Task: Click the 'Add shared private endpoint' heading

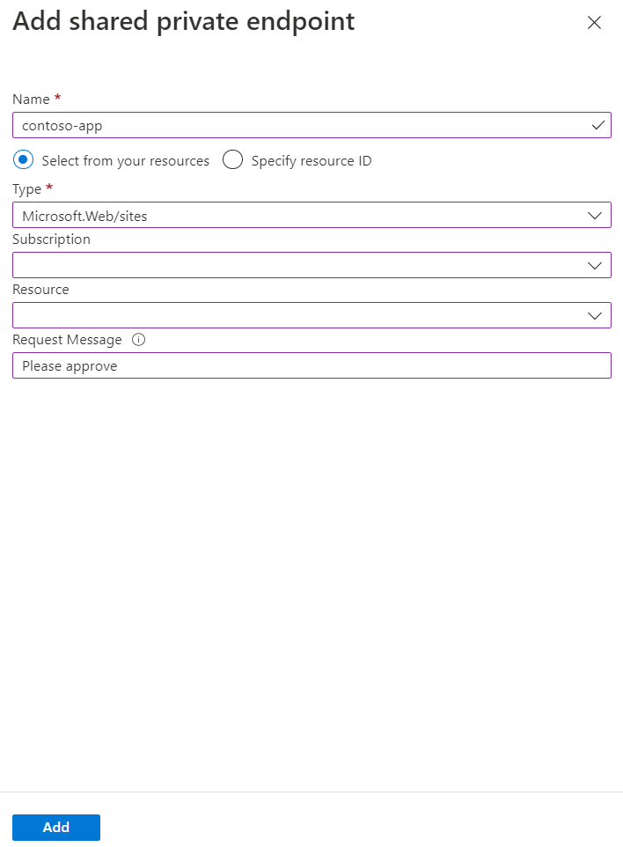Action: 184,22
